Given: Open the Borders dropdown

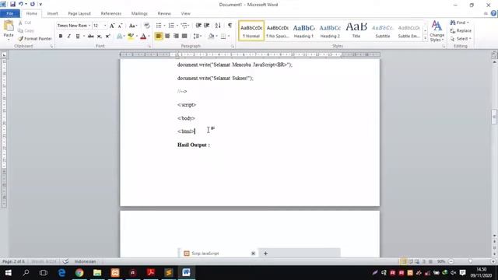Looking at the screenshot, I should click(x=229, y=37).
